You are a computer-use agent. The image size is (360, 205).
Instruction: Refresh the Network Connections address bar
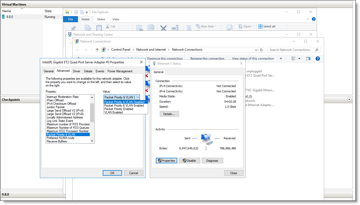(x=261, y=50)
